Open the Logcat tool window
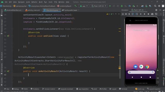 [113, 89]
